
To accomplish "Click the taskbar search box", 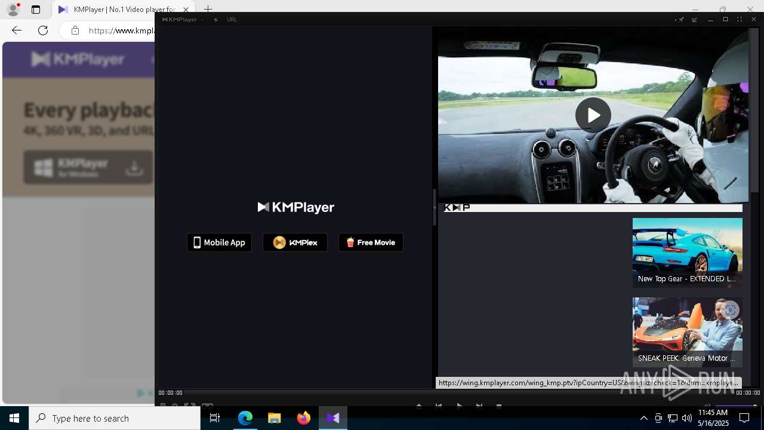I will point(115,418).
